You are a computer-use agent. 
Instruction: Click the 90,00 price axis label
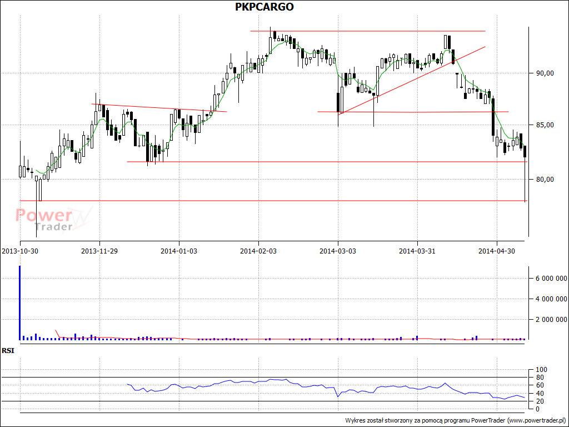click(x=545, y=73)
